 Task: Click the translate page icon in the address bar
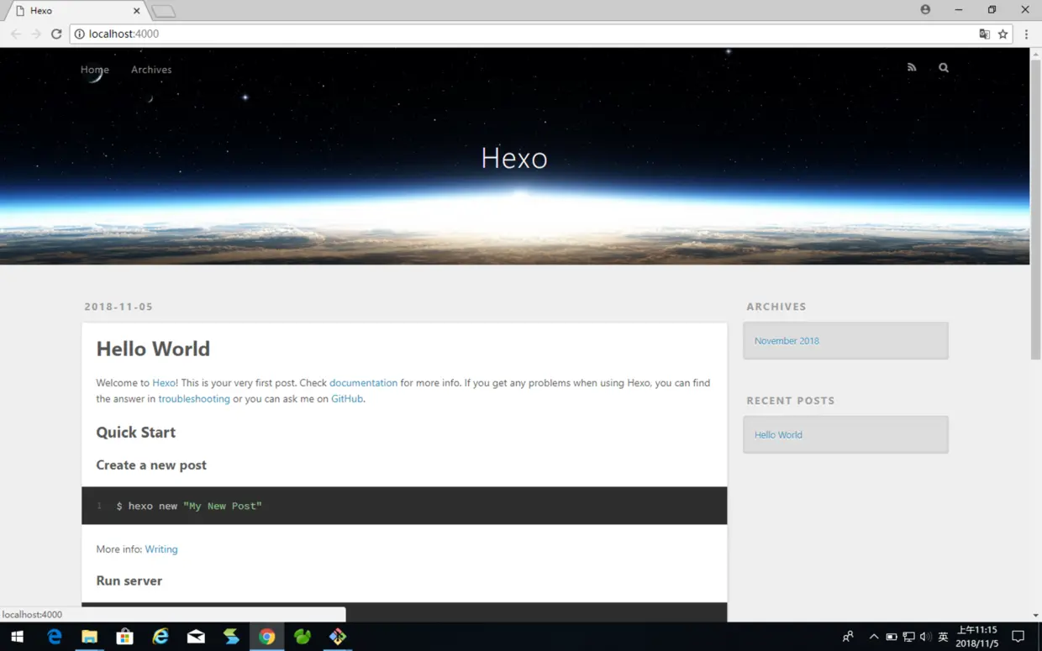click(984, 34)
